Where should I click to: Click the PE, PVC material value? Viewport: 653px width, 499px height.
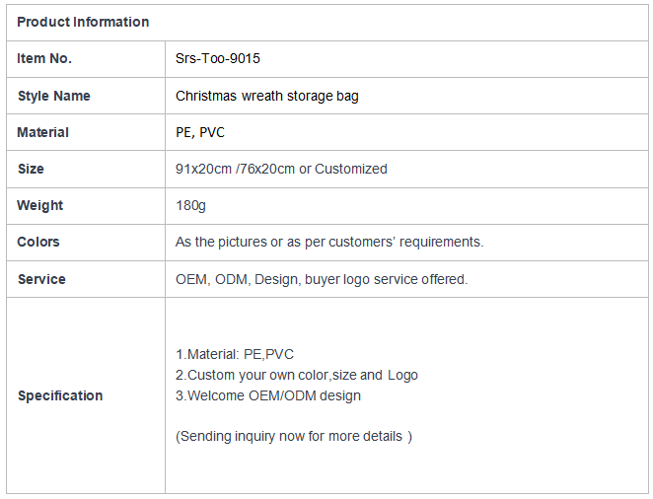click(200, 133)
